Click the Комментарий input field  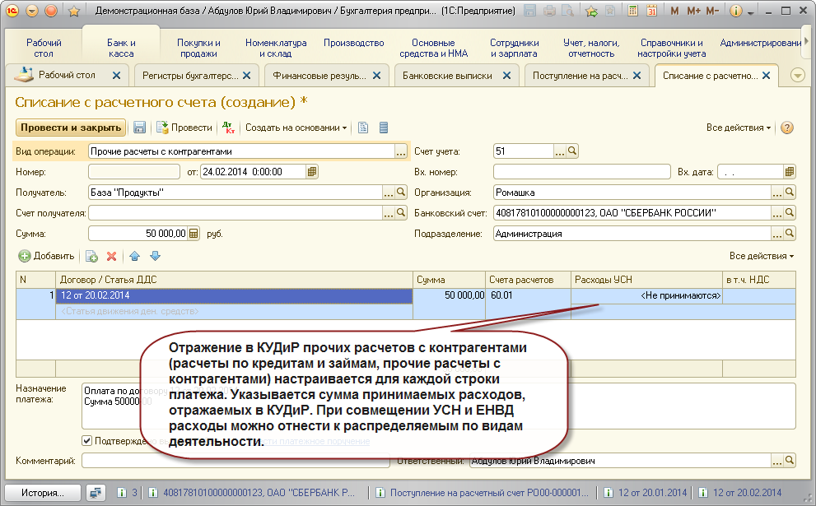(235, 460)
